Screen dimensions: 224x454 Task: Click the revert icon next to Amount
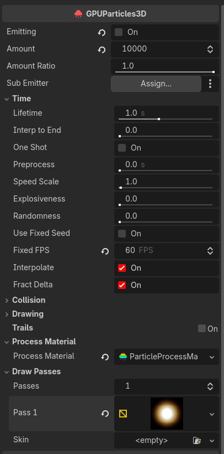click(102, 49)
